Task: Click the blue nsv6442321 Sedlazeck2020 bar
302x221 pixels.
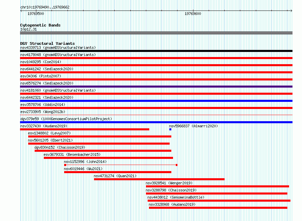Action: click(x=156, y=101)
